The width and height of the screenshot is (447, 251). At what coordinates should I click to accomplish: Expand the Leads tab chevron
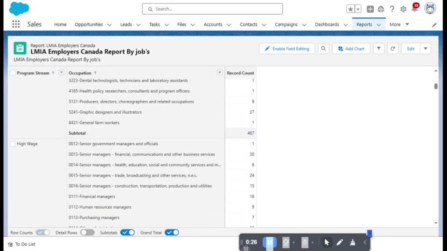139,25
